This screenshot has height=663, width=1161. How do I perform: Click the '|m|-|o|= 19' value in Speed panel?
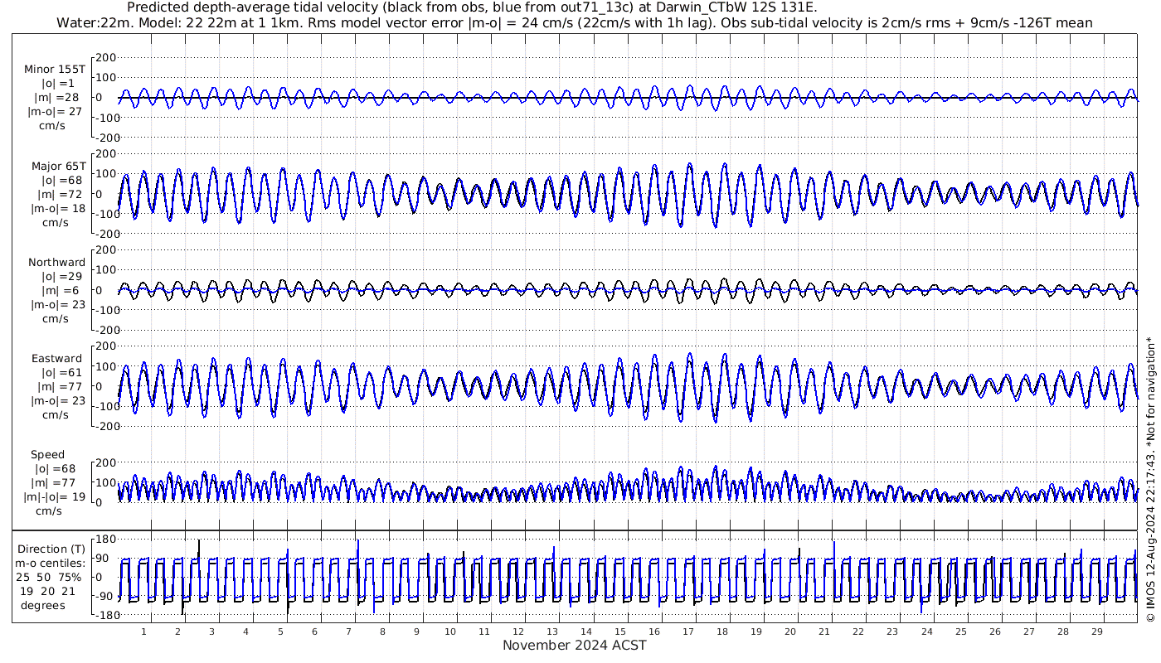point(55,497)
